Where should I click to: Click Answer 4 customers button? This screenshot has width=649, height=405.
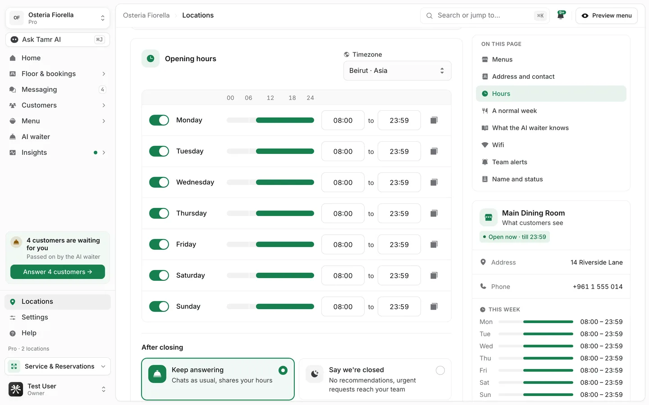tap(58, 272)
